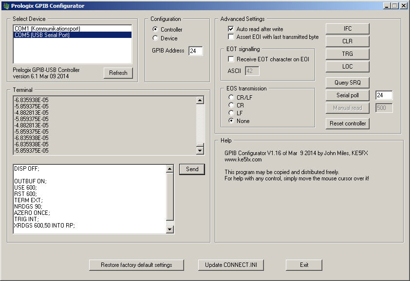Enable Receive EOT character on EOI

(x=231, y=59)
